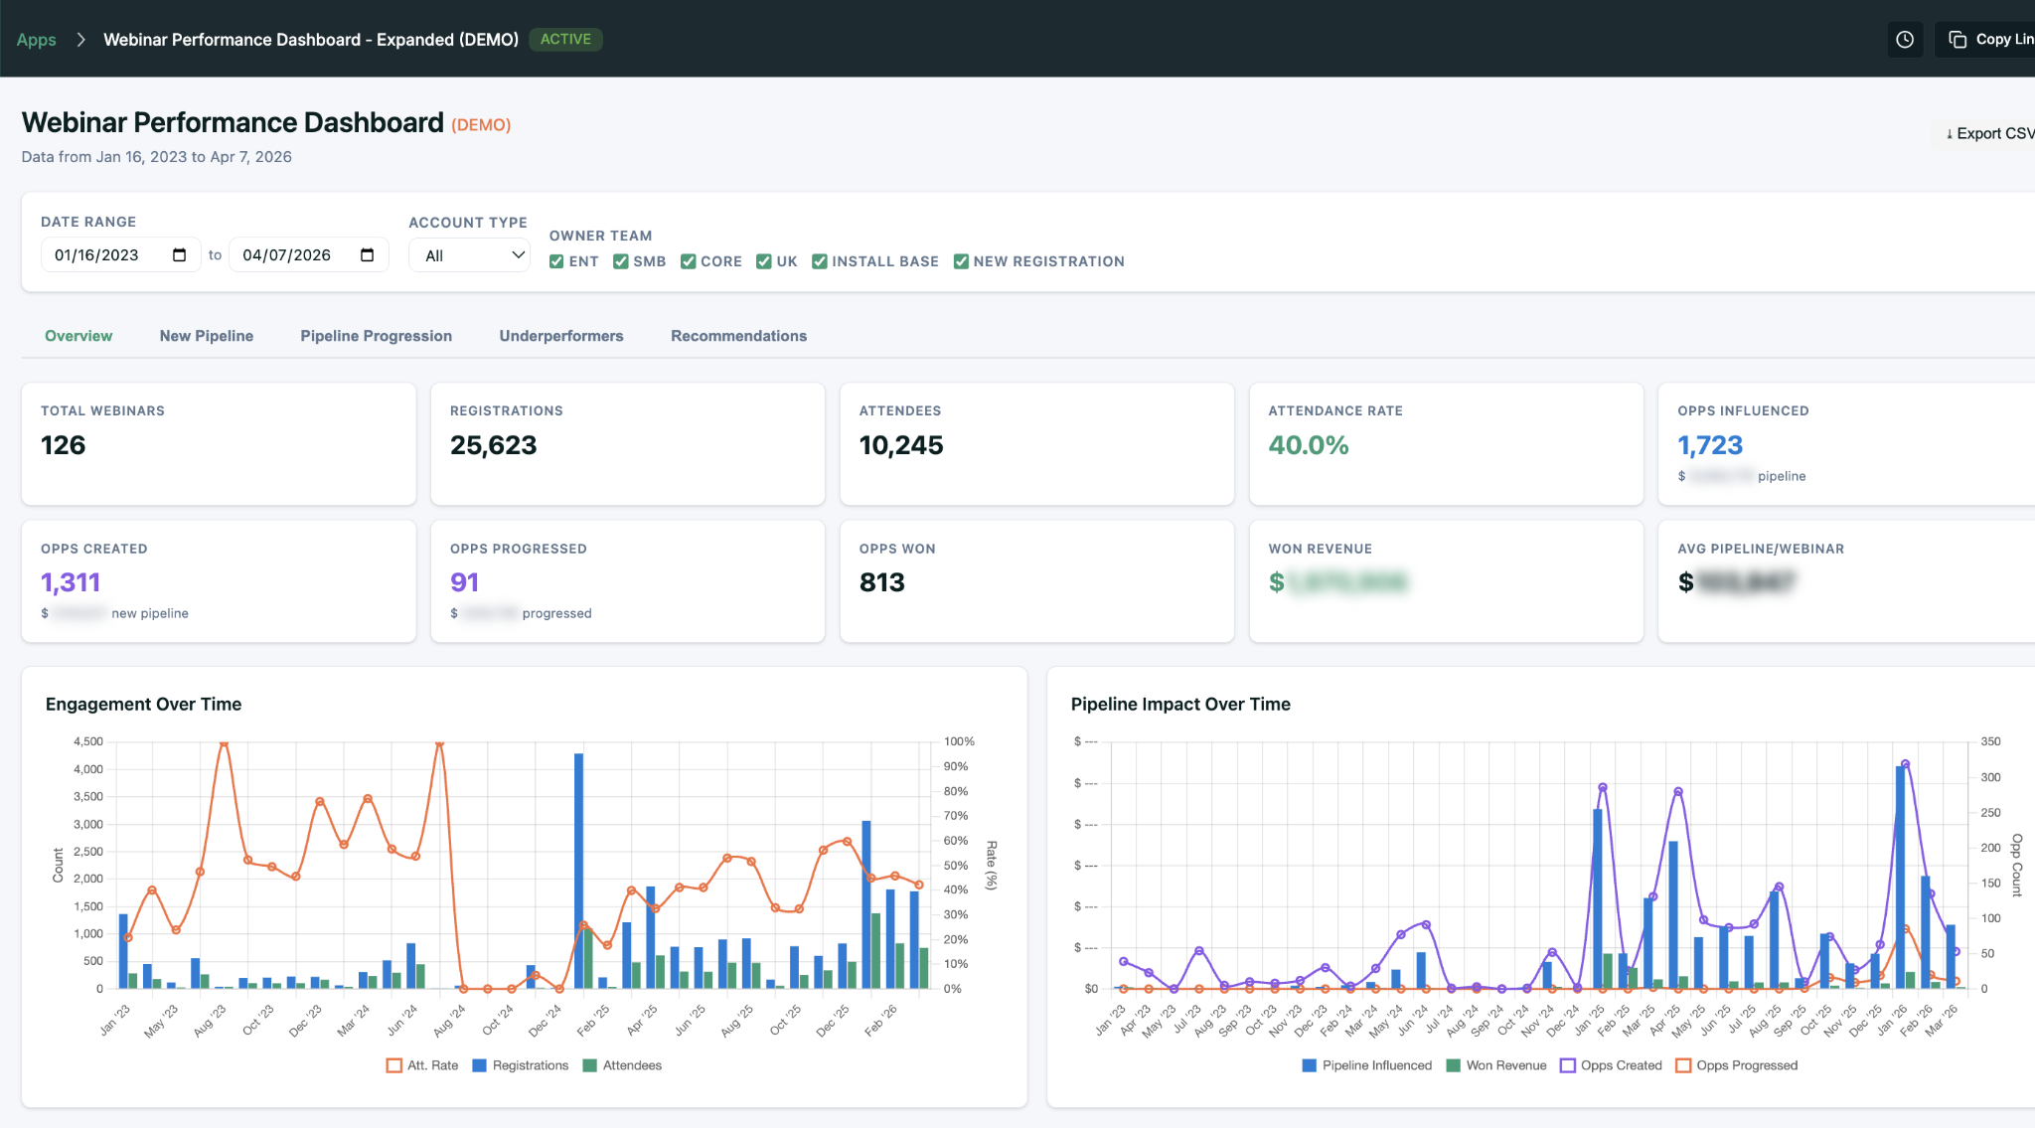Image resolution: width=2035 pixels, height=1128 pixels.
Task: Click the copy icon on the Copy Link button
Action: [1957, 39]
